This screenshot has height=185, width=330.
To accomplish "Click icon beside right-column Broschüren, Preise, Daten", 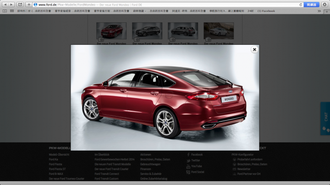I will click(x=235, y=164).
